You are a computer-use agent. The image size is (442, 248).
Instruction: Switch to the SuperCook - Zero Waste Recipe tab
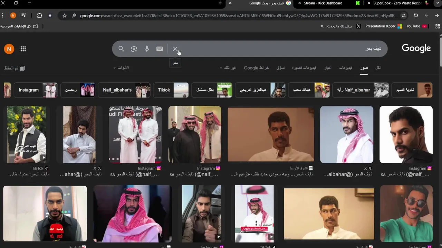(x=397, y=3)
